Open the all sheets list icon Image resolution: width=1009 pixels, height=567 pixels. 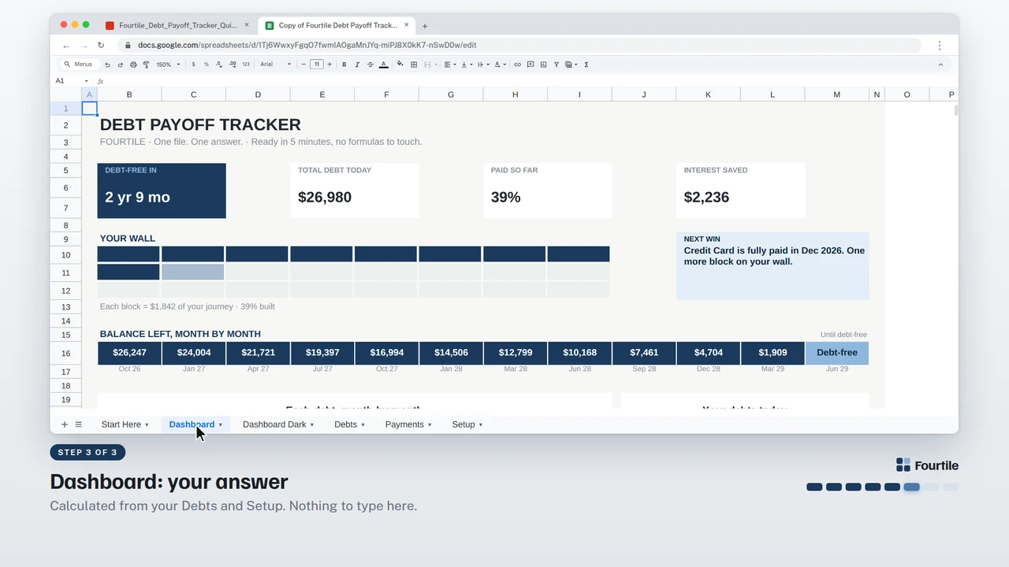[x=78, y=424]
